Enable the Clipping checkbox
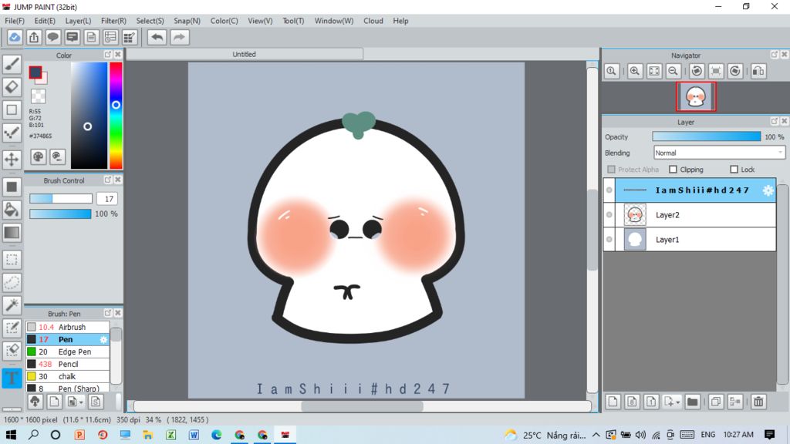790x444 pixels. coord(673,170)
